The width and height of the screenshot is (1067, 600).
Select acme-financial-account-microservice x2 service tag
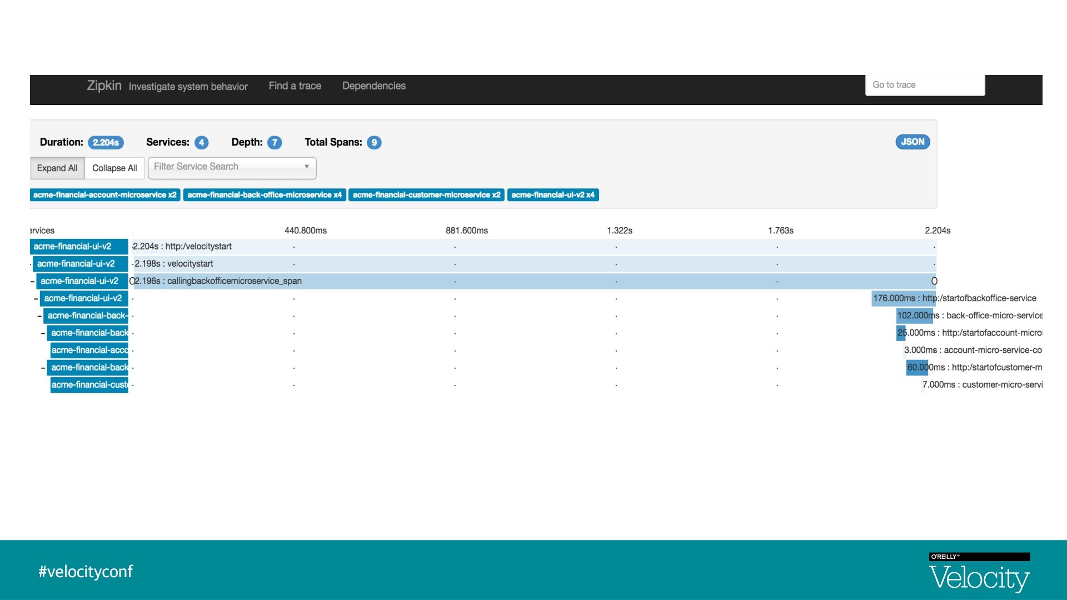point(104,195)
